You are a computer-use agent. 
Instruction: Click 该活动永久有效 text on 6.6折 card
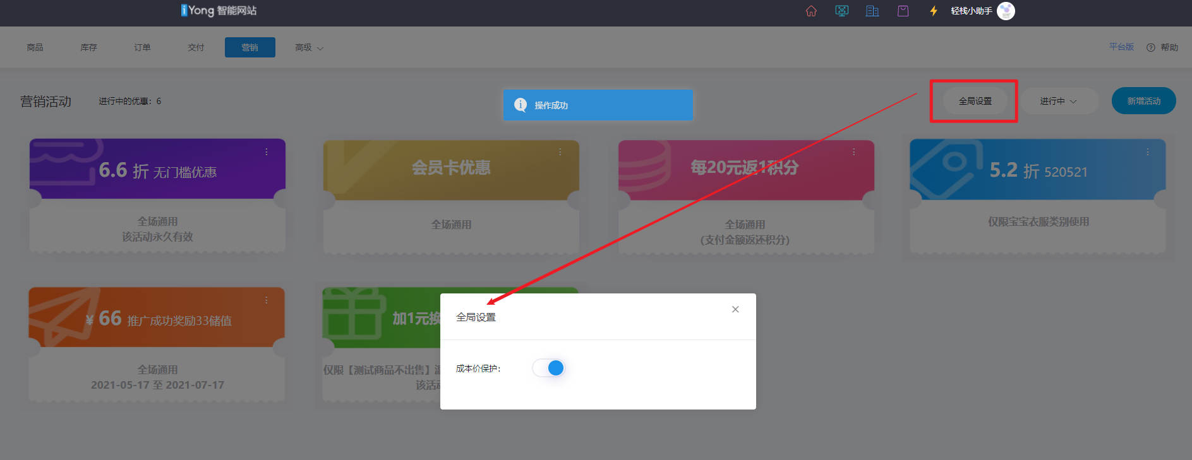(x=157, y=237)
